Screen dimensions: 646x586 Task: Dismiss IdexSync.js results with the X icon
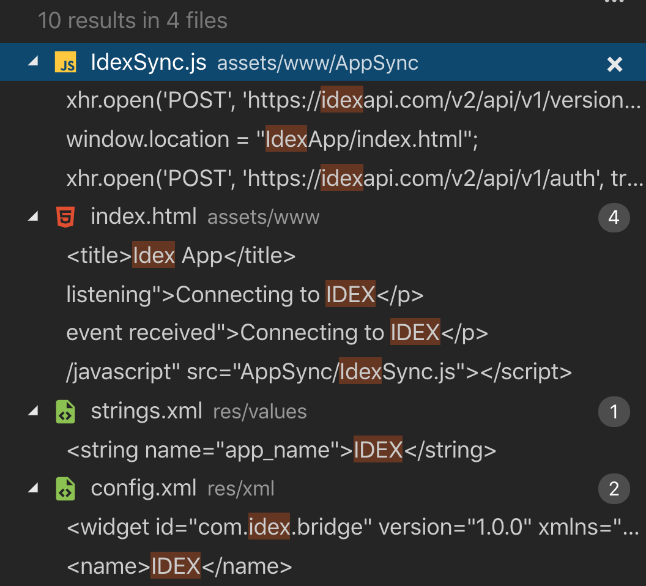tap(614, 64)
